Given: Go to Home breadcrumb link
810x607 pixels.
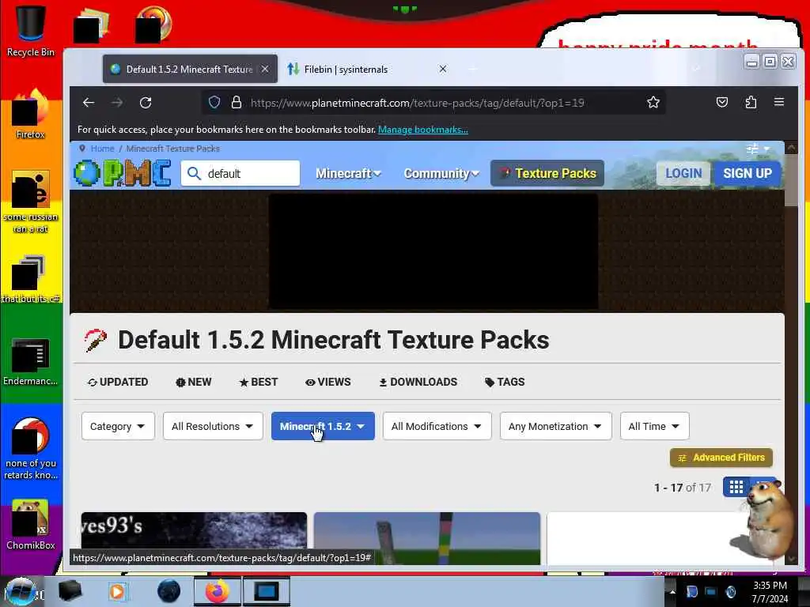Looking at the screenshot, I should pyautogui.click(x=102, y=149).
